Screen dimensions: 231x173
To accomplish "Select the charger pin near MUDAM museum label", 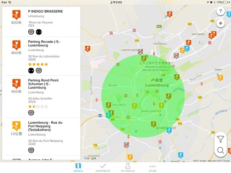I will (144, 58).
